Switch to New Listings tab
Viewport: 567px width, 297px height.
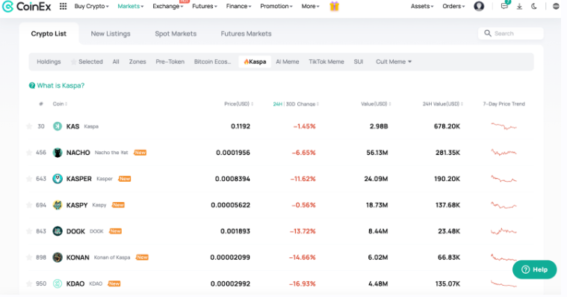pos(111,34)
